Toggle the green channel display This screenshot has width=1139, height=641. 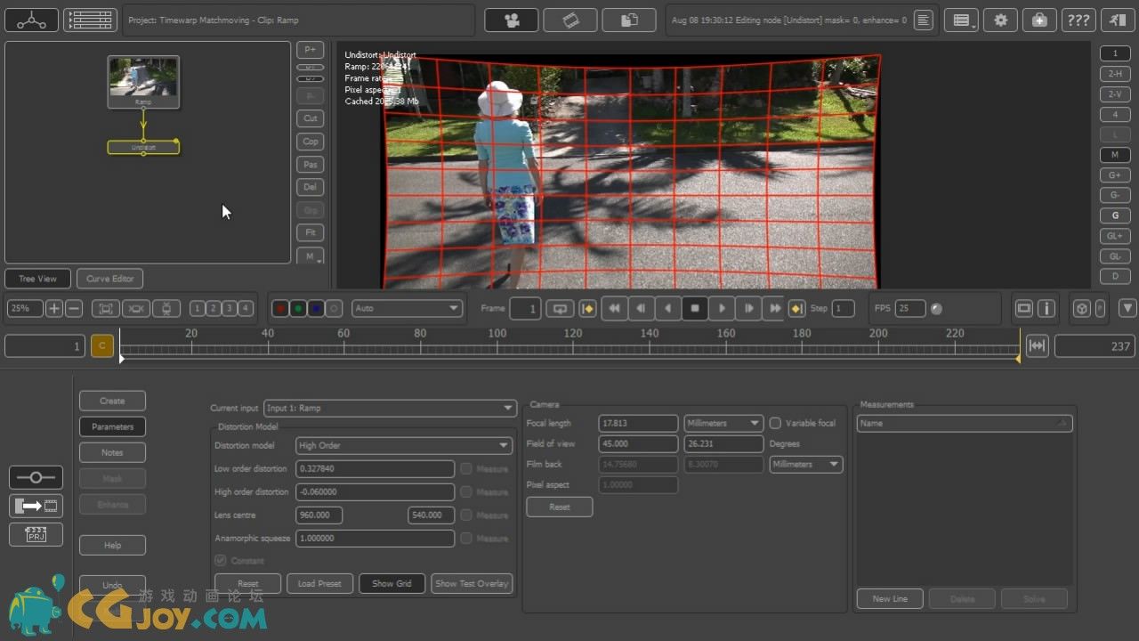(298, 308)
